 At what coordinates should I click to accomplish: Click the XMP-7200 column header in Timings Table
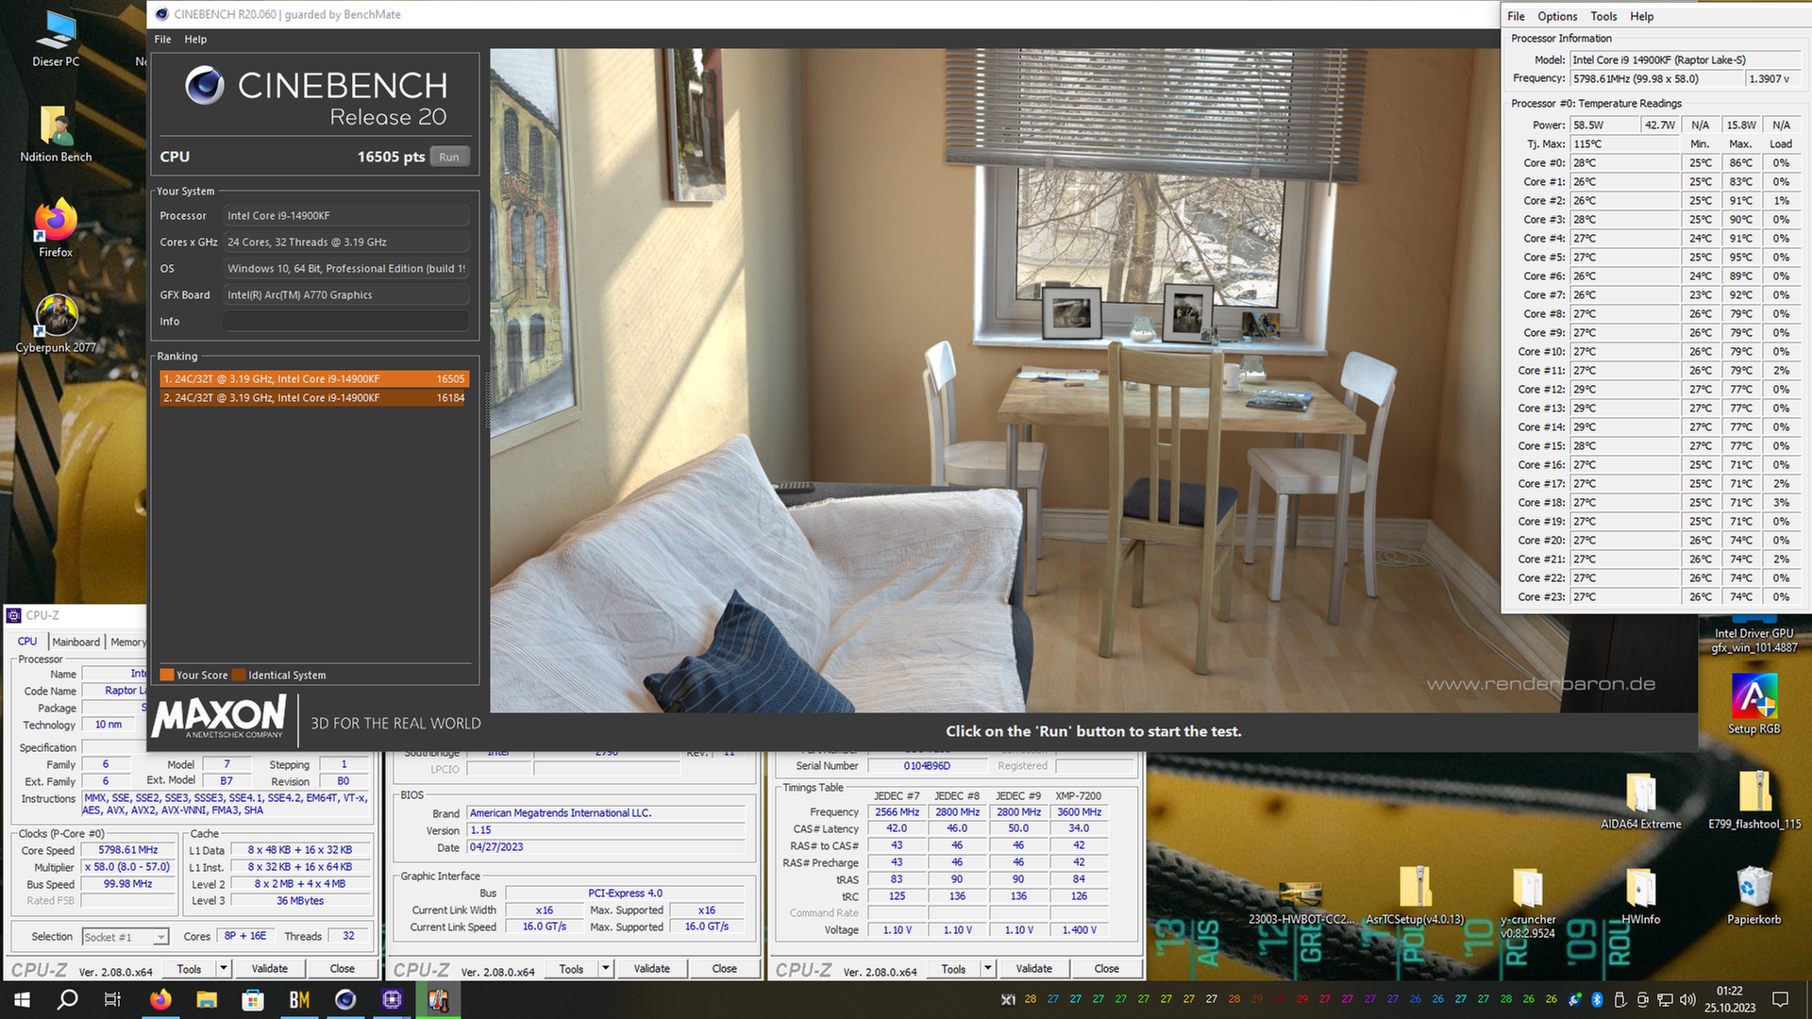pyautogui.click(x=1079, y=795)
